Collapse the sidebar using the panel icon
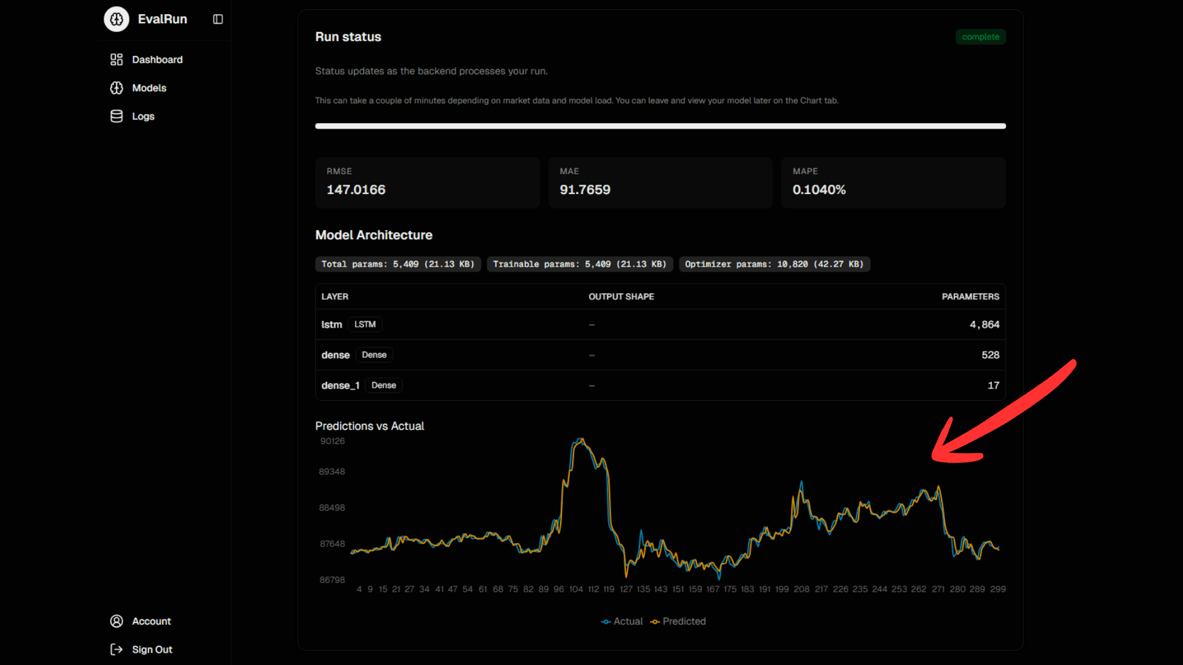 (217, 19)
